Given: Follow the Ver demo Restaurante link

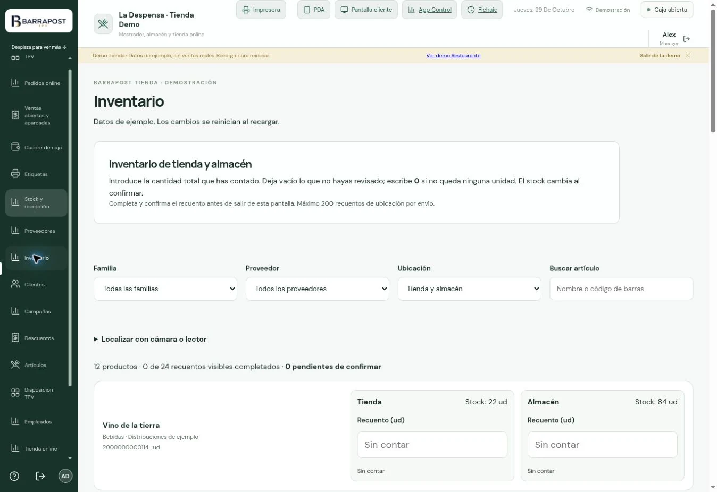Looking at the screenshot, I should [453, 56].
